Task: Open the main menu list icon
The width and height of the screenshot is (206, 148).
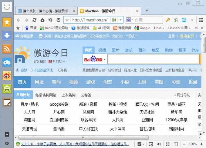Action: tap(201, 20)
